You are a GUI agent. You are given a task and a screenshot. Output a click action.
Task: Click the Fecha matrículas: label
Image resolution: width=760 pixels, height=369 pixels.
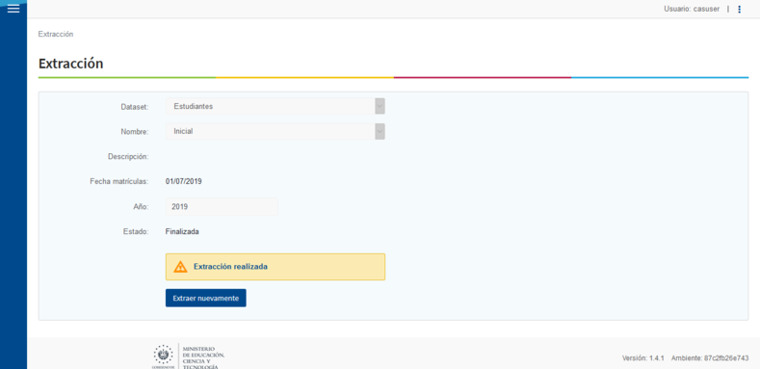coord(119,182)
